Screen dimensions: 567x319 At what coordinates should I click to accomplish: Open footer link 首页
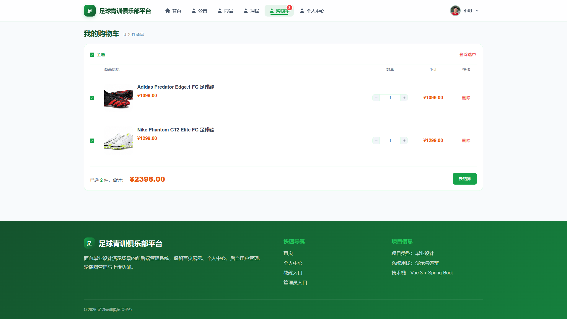click(288, 253)
